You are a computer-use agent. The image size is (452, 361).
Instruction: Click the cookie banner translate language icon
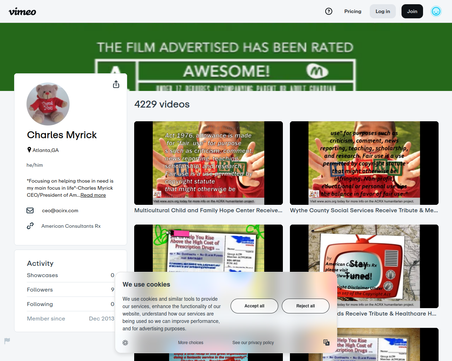tap(326, 343)
